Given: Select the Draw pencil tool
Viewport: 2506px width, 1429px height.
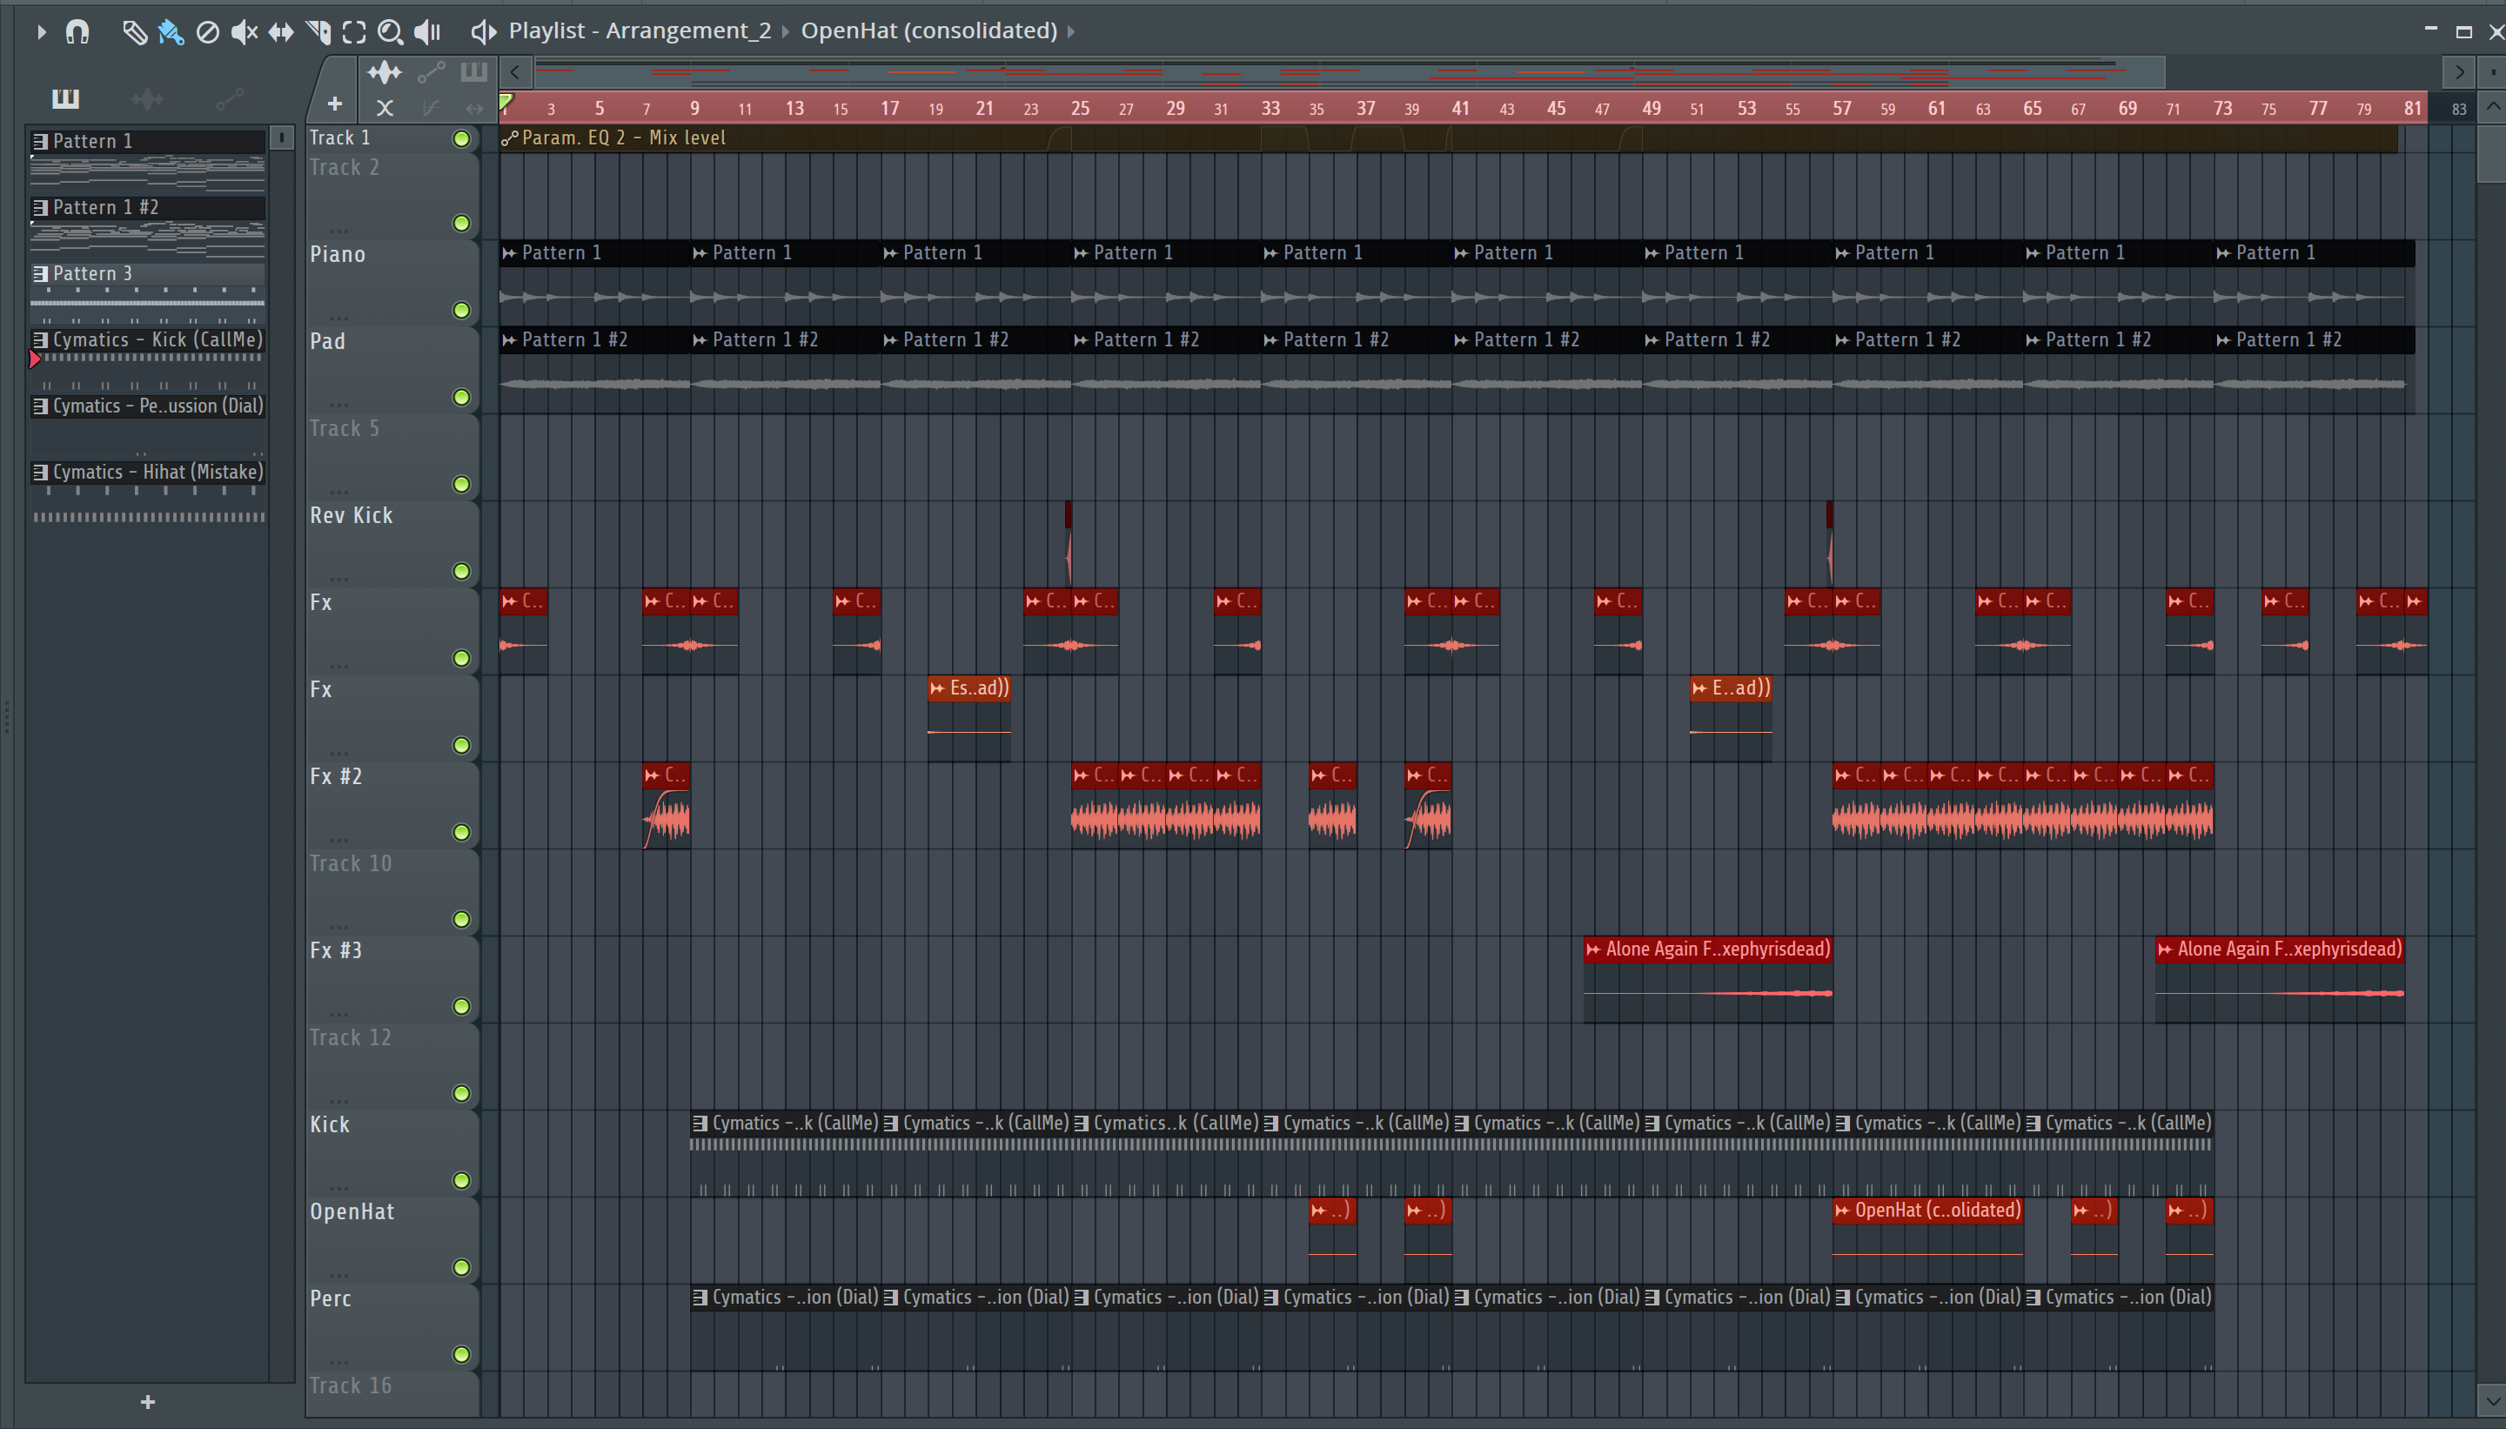Looking at the screenshot, I should pyautogui.click(x=134, y=32).
